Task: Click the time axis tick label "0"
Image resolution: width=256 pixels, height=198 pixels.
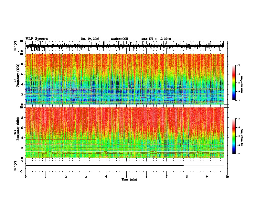Action: 26,177
